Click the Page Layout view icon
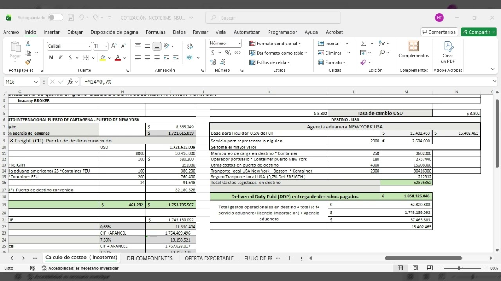The image size is (501, 281). (415, 268)
